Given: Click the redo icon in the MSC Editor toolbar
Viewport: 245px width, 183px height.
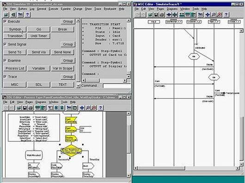Looking at the screenshot, I should (x=143, y=15).
